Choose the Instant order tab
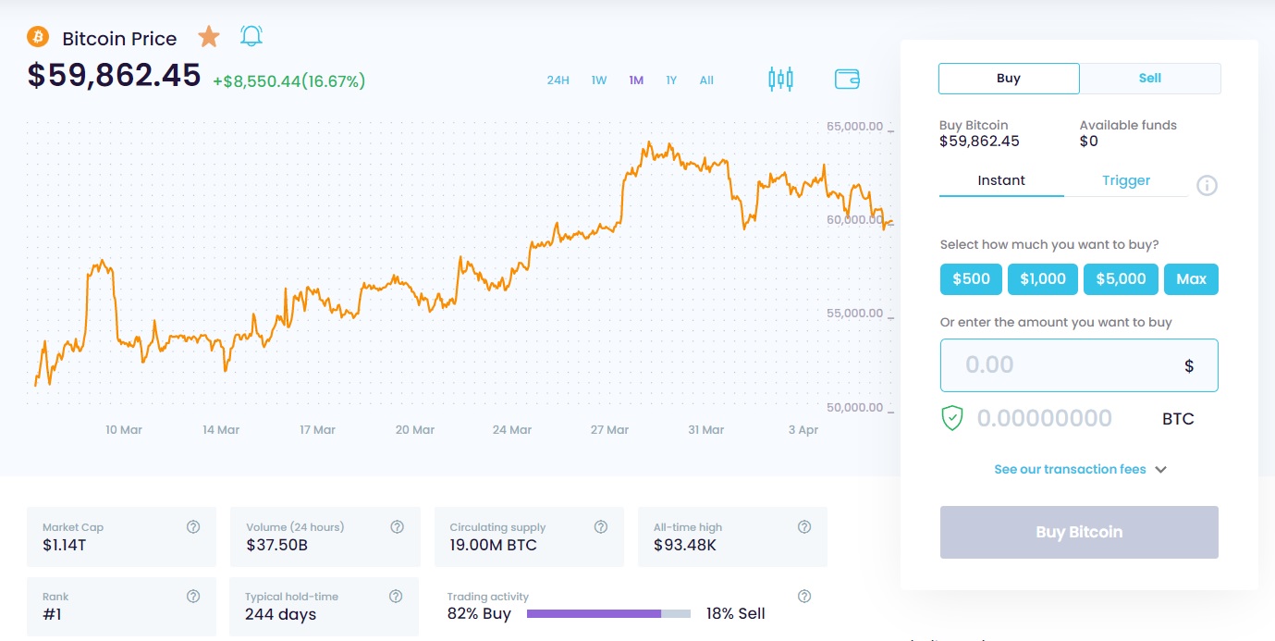Image resolution: width=1275 pixels, height=641 pixels. point(1001,180)
